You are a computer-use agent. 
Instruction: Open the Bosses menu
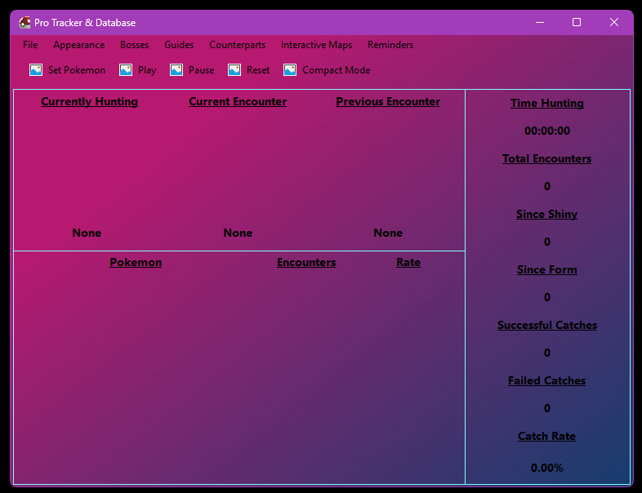pos(134,45)
